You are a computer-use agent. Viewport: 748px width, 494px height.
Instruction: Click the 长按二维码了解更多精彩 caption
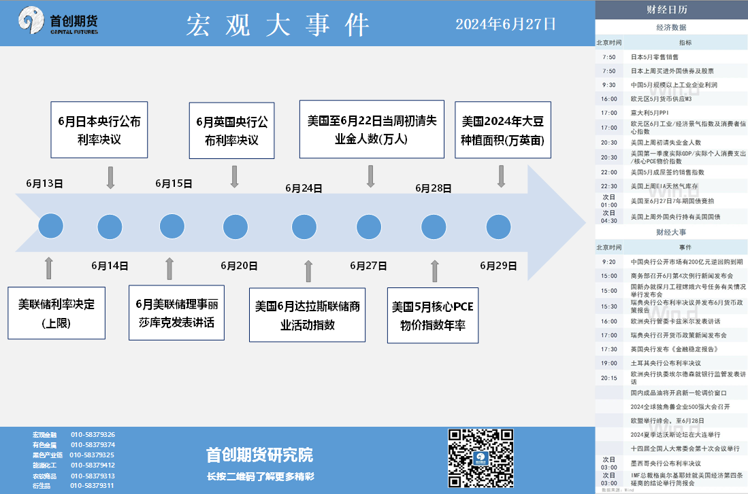[261, 476]
